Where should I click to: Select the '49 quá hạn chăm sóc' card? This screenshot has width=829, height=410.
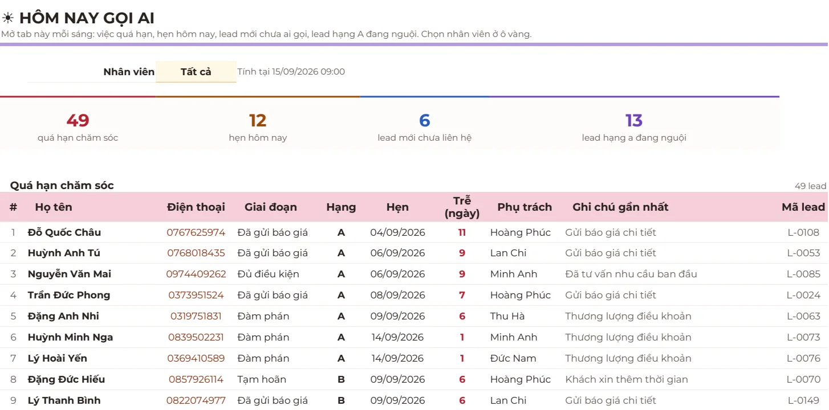click(x=78, y=123)
